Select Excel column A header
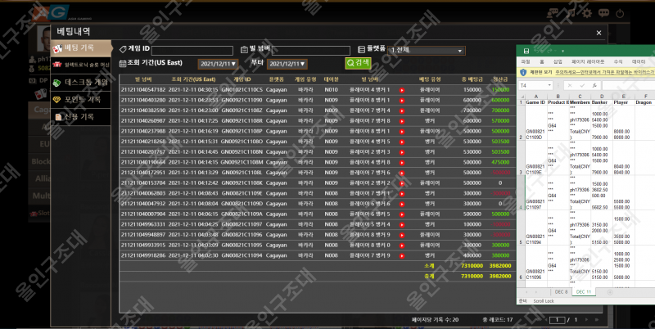655x329 pixels. (x=536, y=97)
